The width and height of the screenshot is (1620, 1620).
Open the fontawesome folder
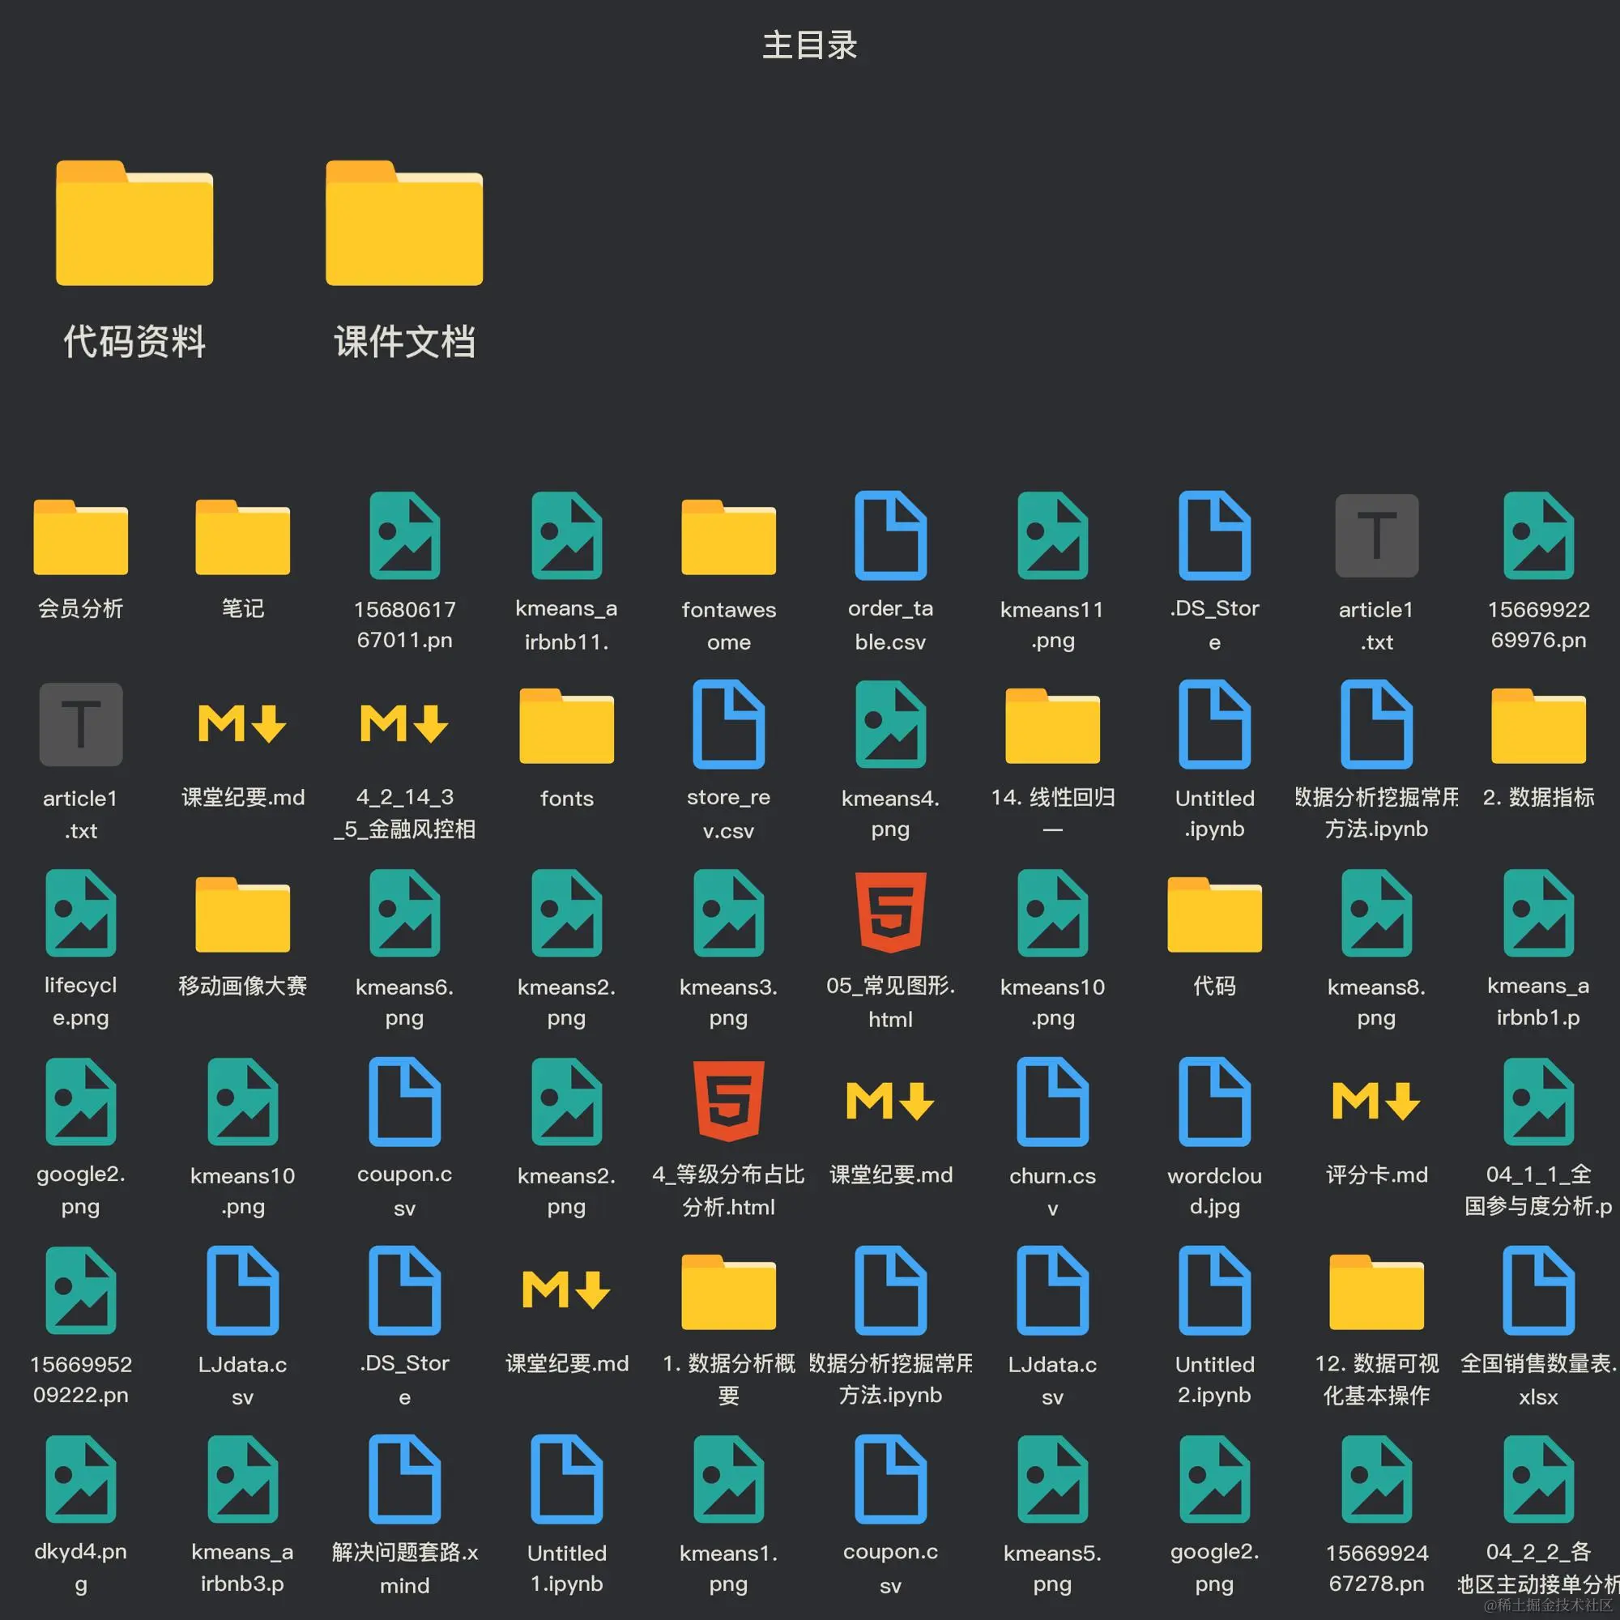pos(728,537)
